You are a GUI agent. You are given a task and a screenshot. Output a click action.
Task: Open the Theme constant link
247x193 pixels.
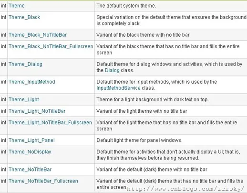click(17, 6)
